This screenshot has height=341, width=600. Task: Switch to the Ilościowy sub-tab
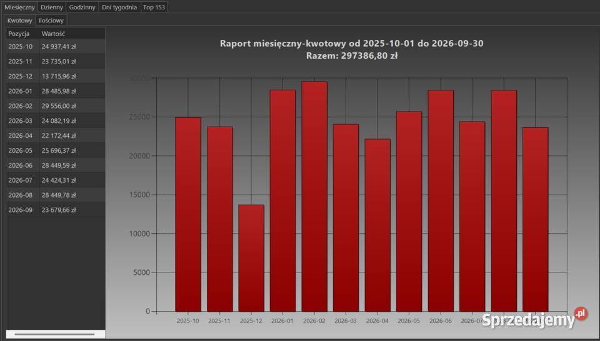pos(51,20)
